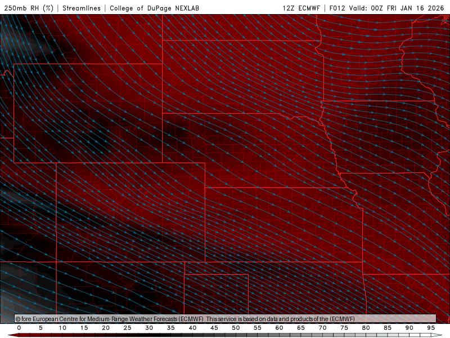Viewport: 450px width, 338px height.
Task: Click the "75" color scale label
Action: click(x=344, y=328)
